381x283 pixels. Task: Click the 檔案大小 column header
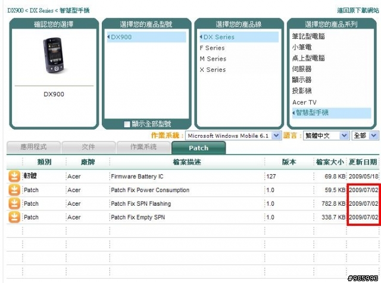[330, 162]
